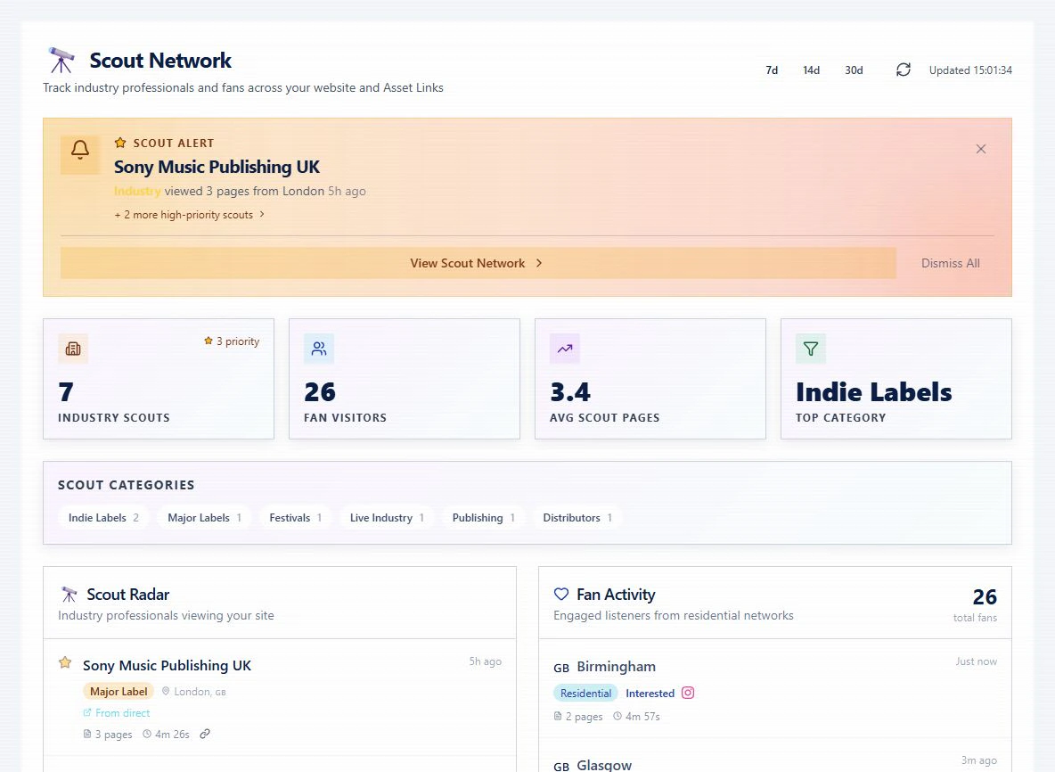Click the page icon beside 2 pages
Image resolution: width=1055 pixels, height=772 pixels.
(x=558, y=716)
